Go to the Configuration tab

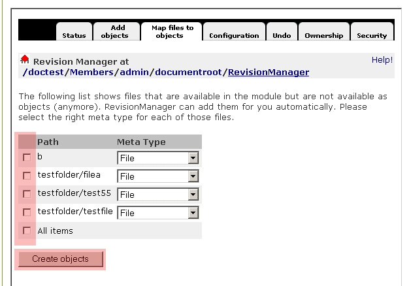234,35
